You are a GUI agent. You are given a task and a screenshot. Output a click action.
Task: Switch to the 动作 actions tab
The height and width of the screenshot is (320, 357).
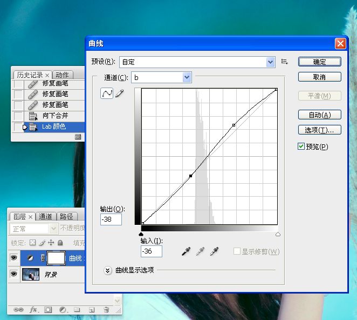tap(62, 75)
